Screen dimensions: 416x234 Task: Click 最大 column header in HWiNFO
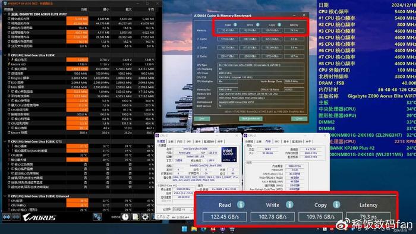click(128, 10)
